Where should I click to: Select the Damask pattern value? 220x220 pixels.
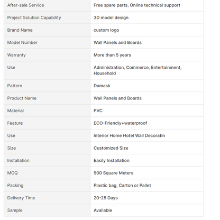pos(102,86)
